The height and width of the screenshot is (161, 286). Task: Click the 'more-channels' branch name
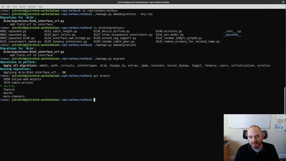tap(14, 97)
